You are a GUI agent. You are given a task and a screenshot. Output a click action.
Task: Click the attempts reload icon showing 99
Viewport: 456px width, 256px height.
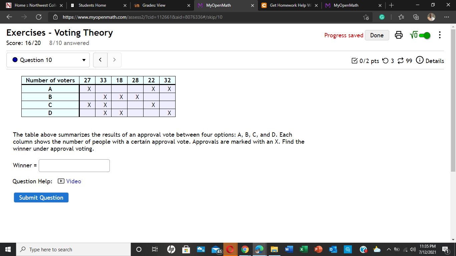coord(400,61)
